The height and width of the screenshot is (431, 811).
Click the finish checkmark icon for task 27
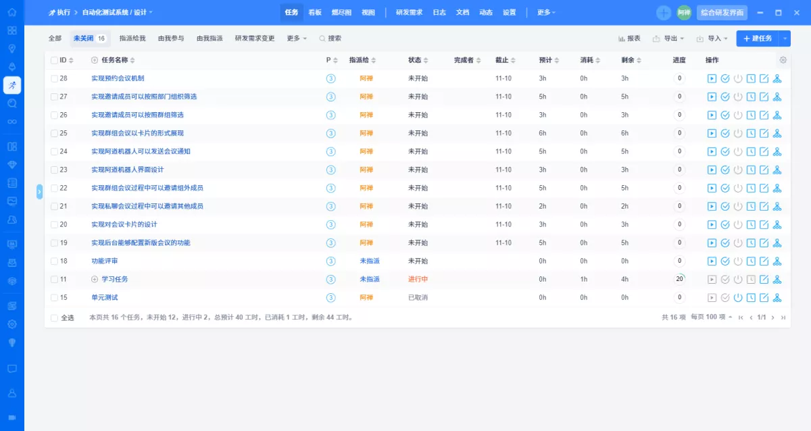click(x=725, y=97)
